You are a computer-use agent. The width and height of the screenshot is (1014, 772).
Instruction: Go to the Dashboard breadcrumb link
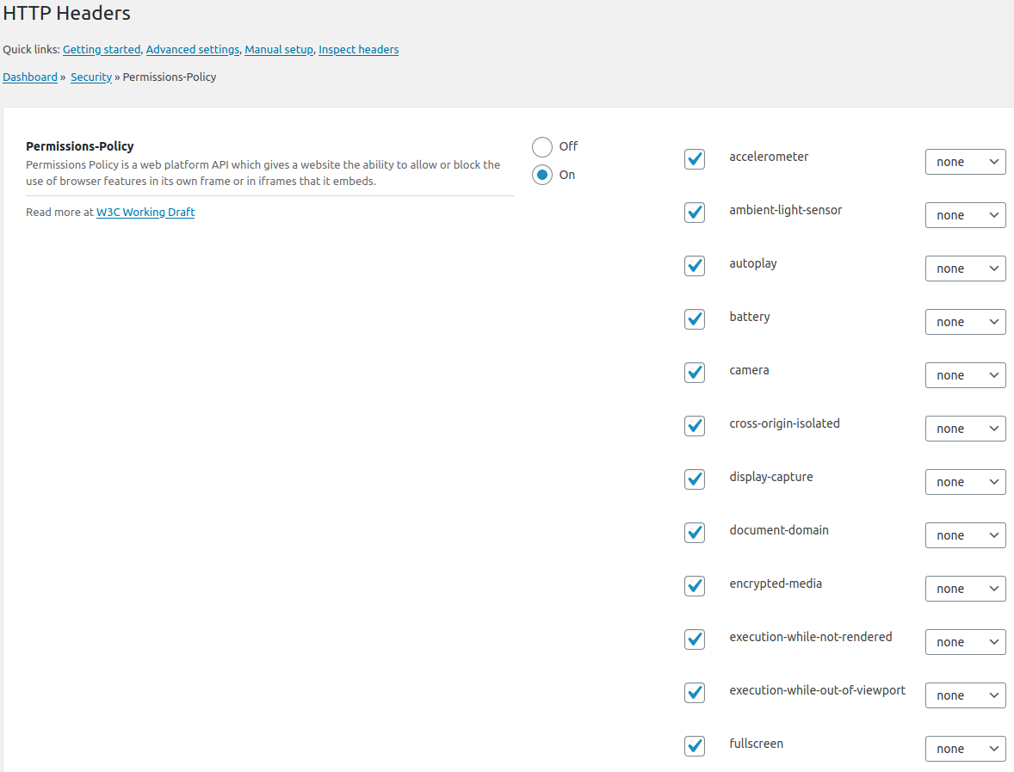point(30,77)
